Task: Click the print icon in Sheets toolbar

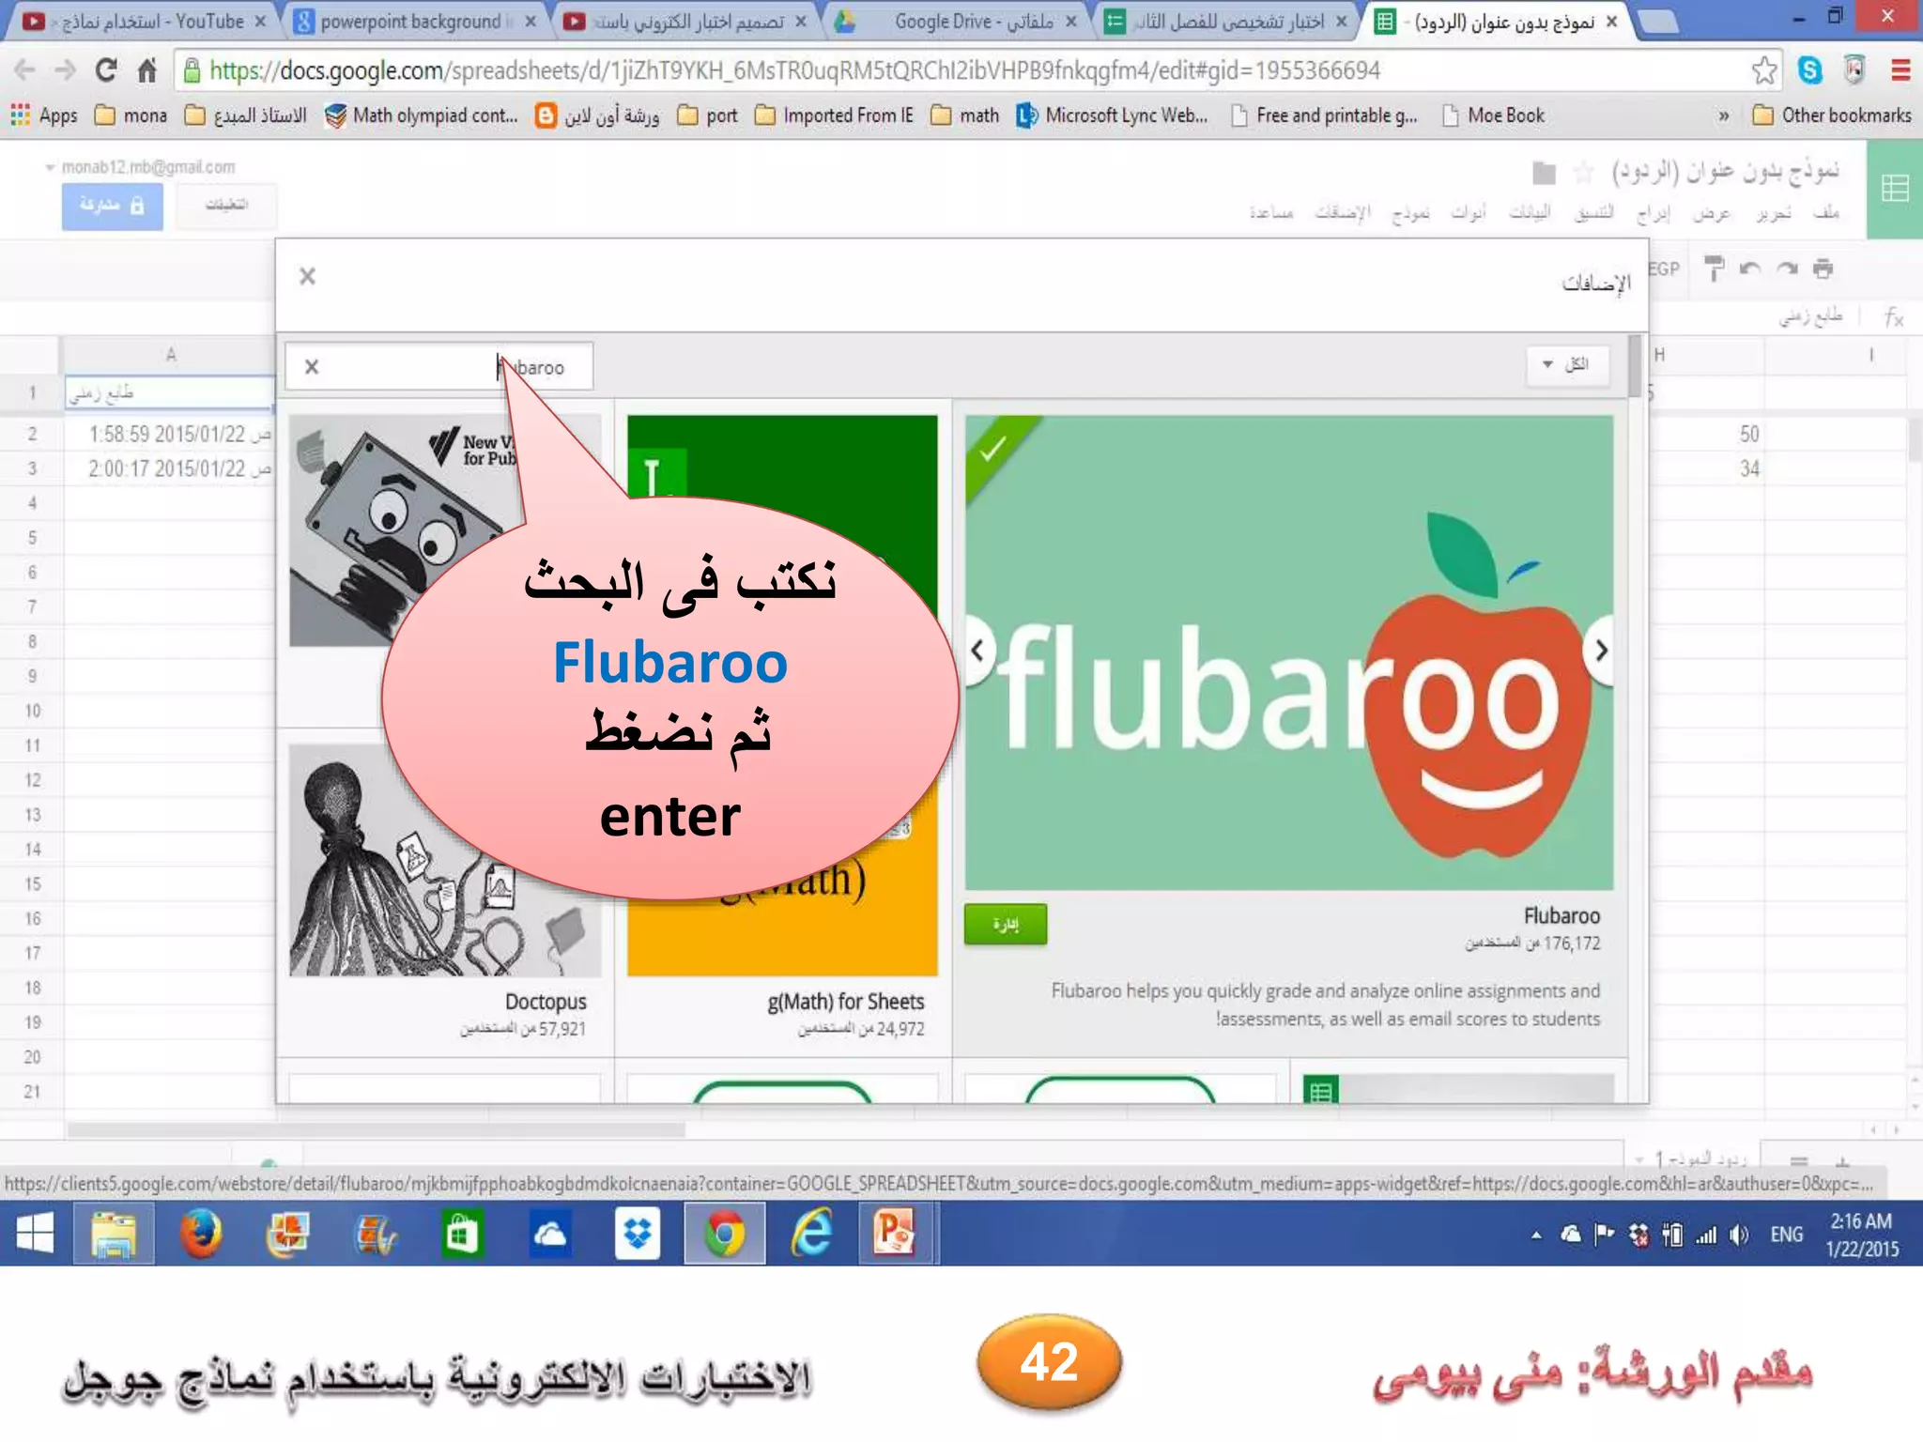Action: [x=1823, y=268]
